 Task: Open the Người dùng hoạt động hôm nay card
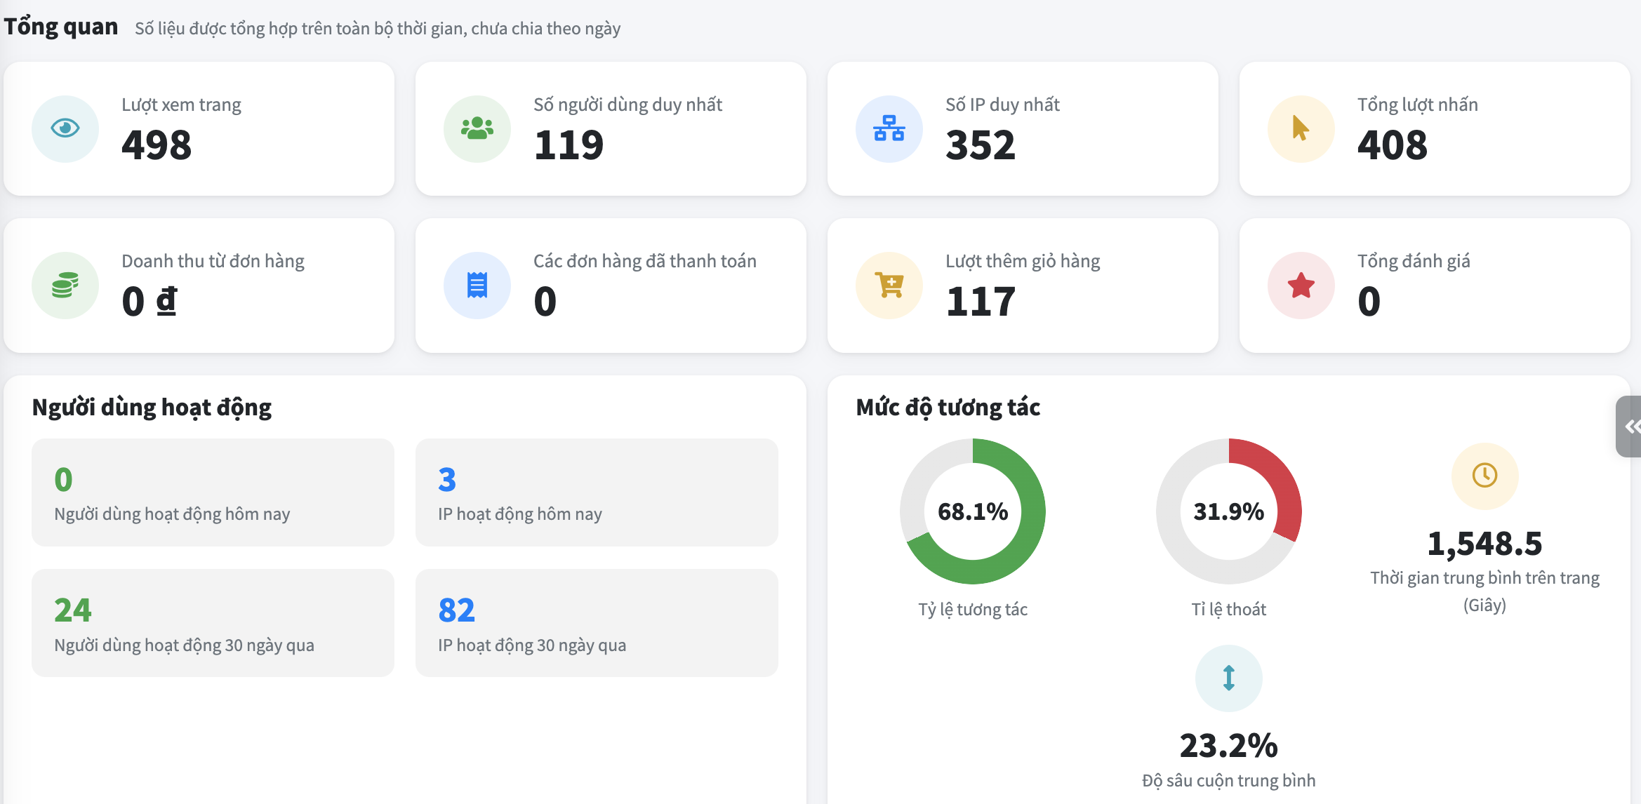click(213, 493)
